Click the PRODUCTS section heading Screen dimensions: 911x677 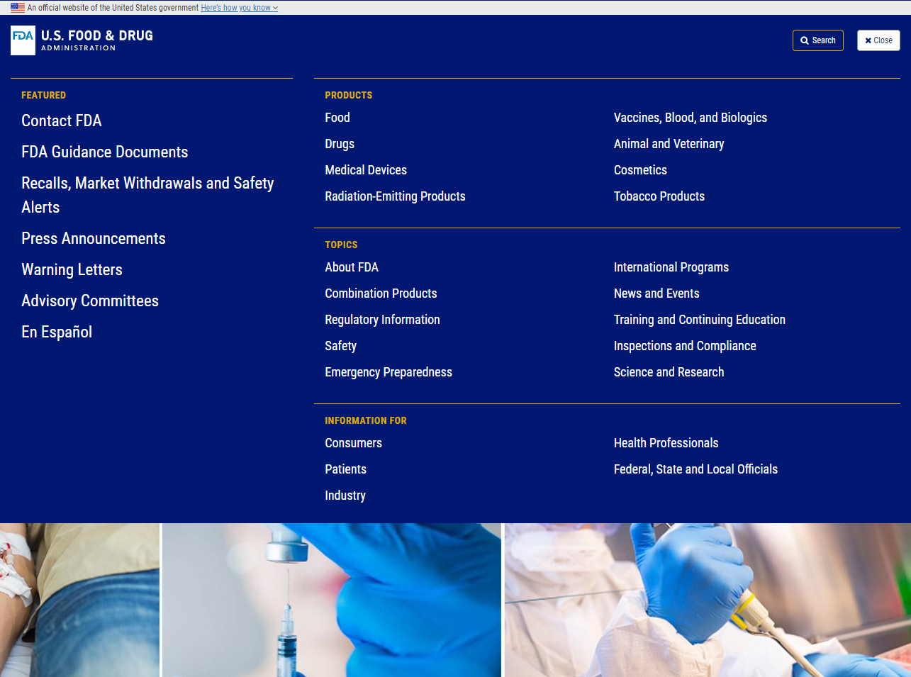pos(348,95)
